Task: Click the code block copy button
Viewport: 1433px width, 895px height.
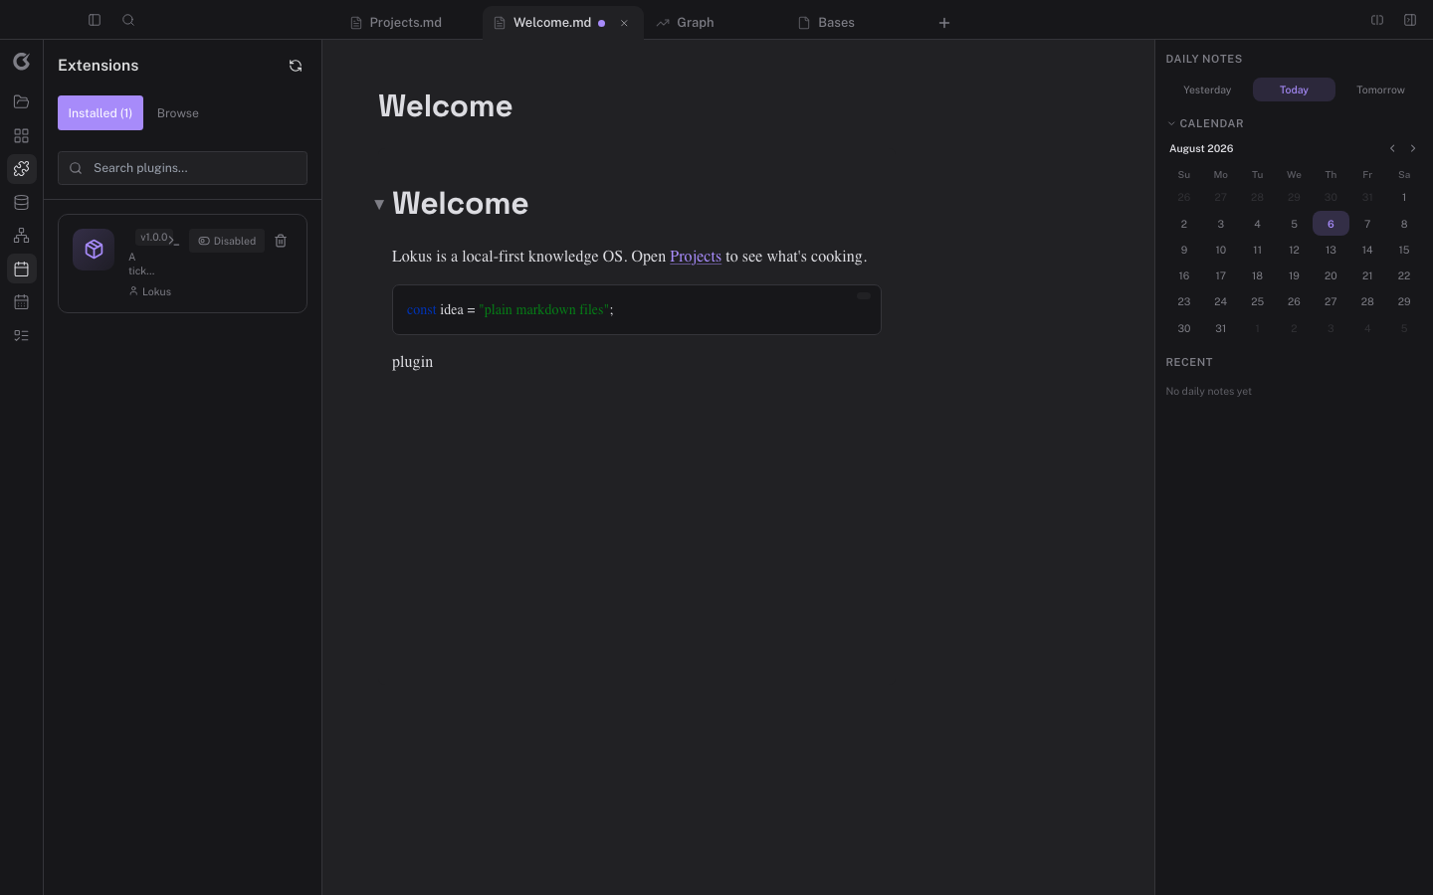Action: tap(864, 295)
